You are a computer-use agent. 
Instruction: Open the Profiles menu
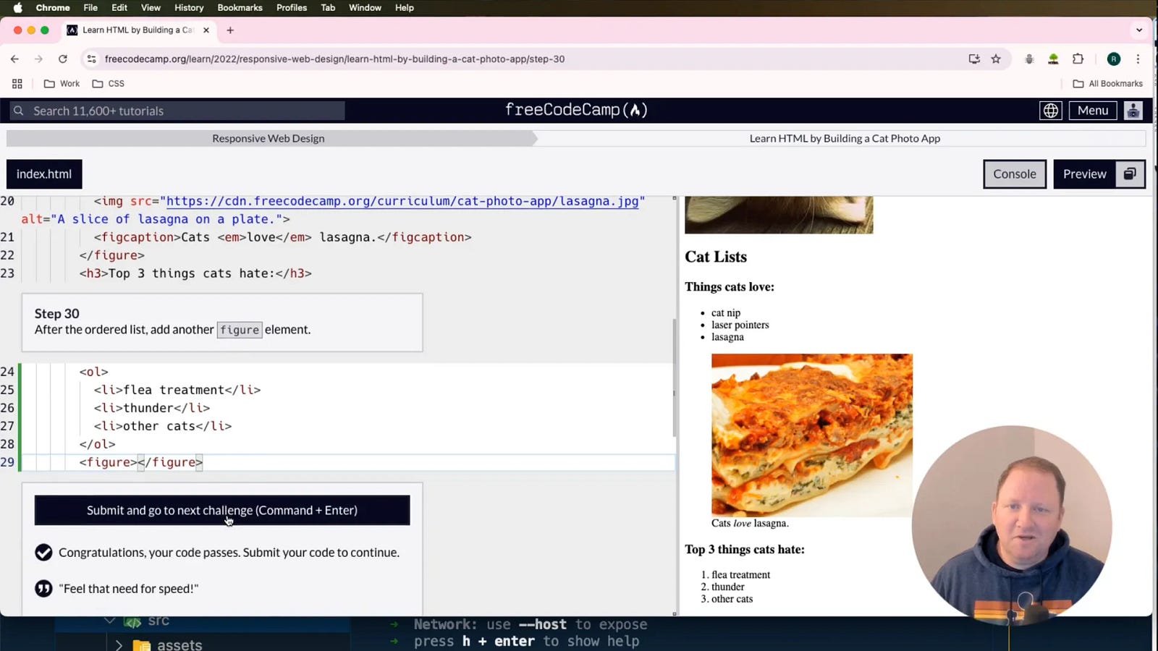pyautogui.click(x=292, y=8)
